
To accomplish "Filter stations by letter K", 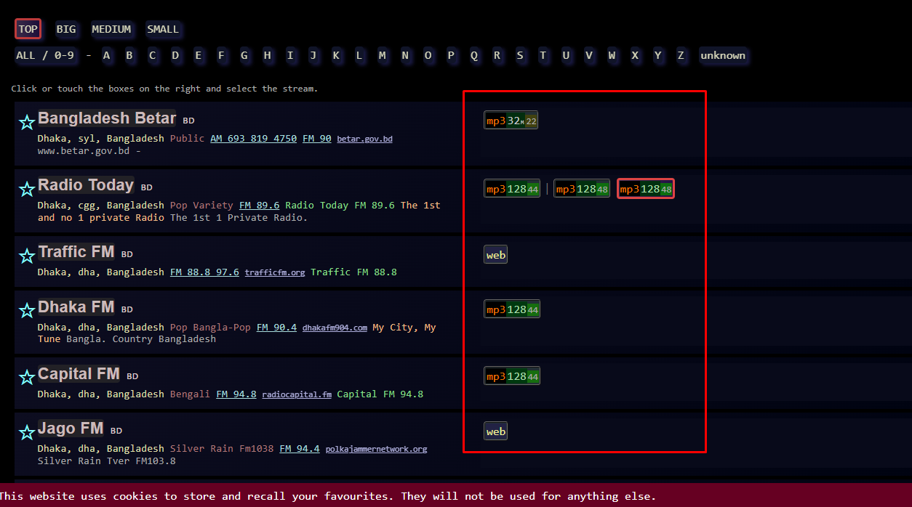I will tap(336, 55).
